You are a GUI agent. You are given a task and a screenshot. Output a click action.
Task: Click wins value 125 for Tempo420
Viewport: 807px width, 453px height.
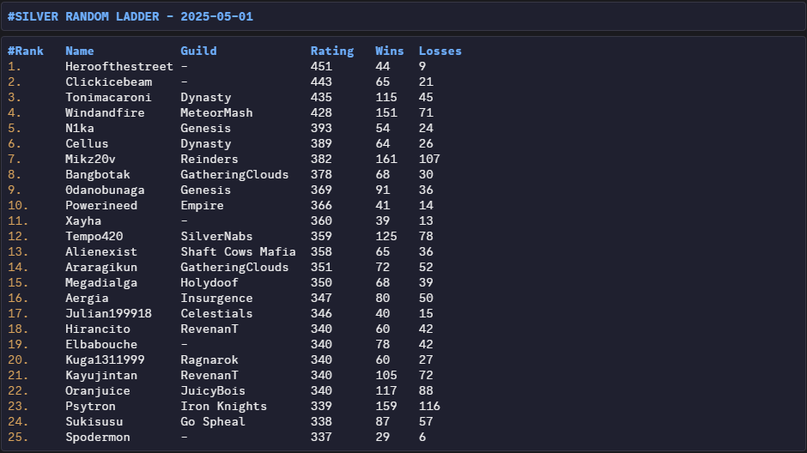coord(386,236)
